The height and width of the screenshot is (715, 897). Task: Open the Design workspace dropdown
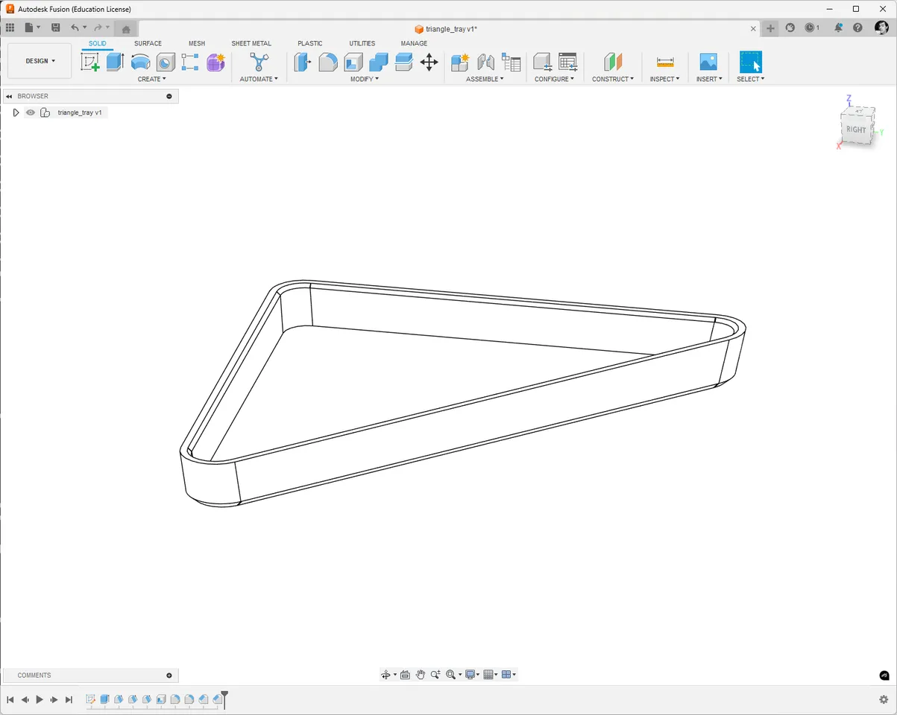39,60
